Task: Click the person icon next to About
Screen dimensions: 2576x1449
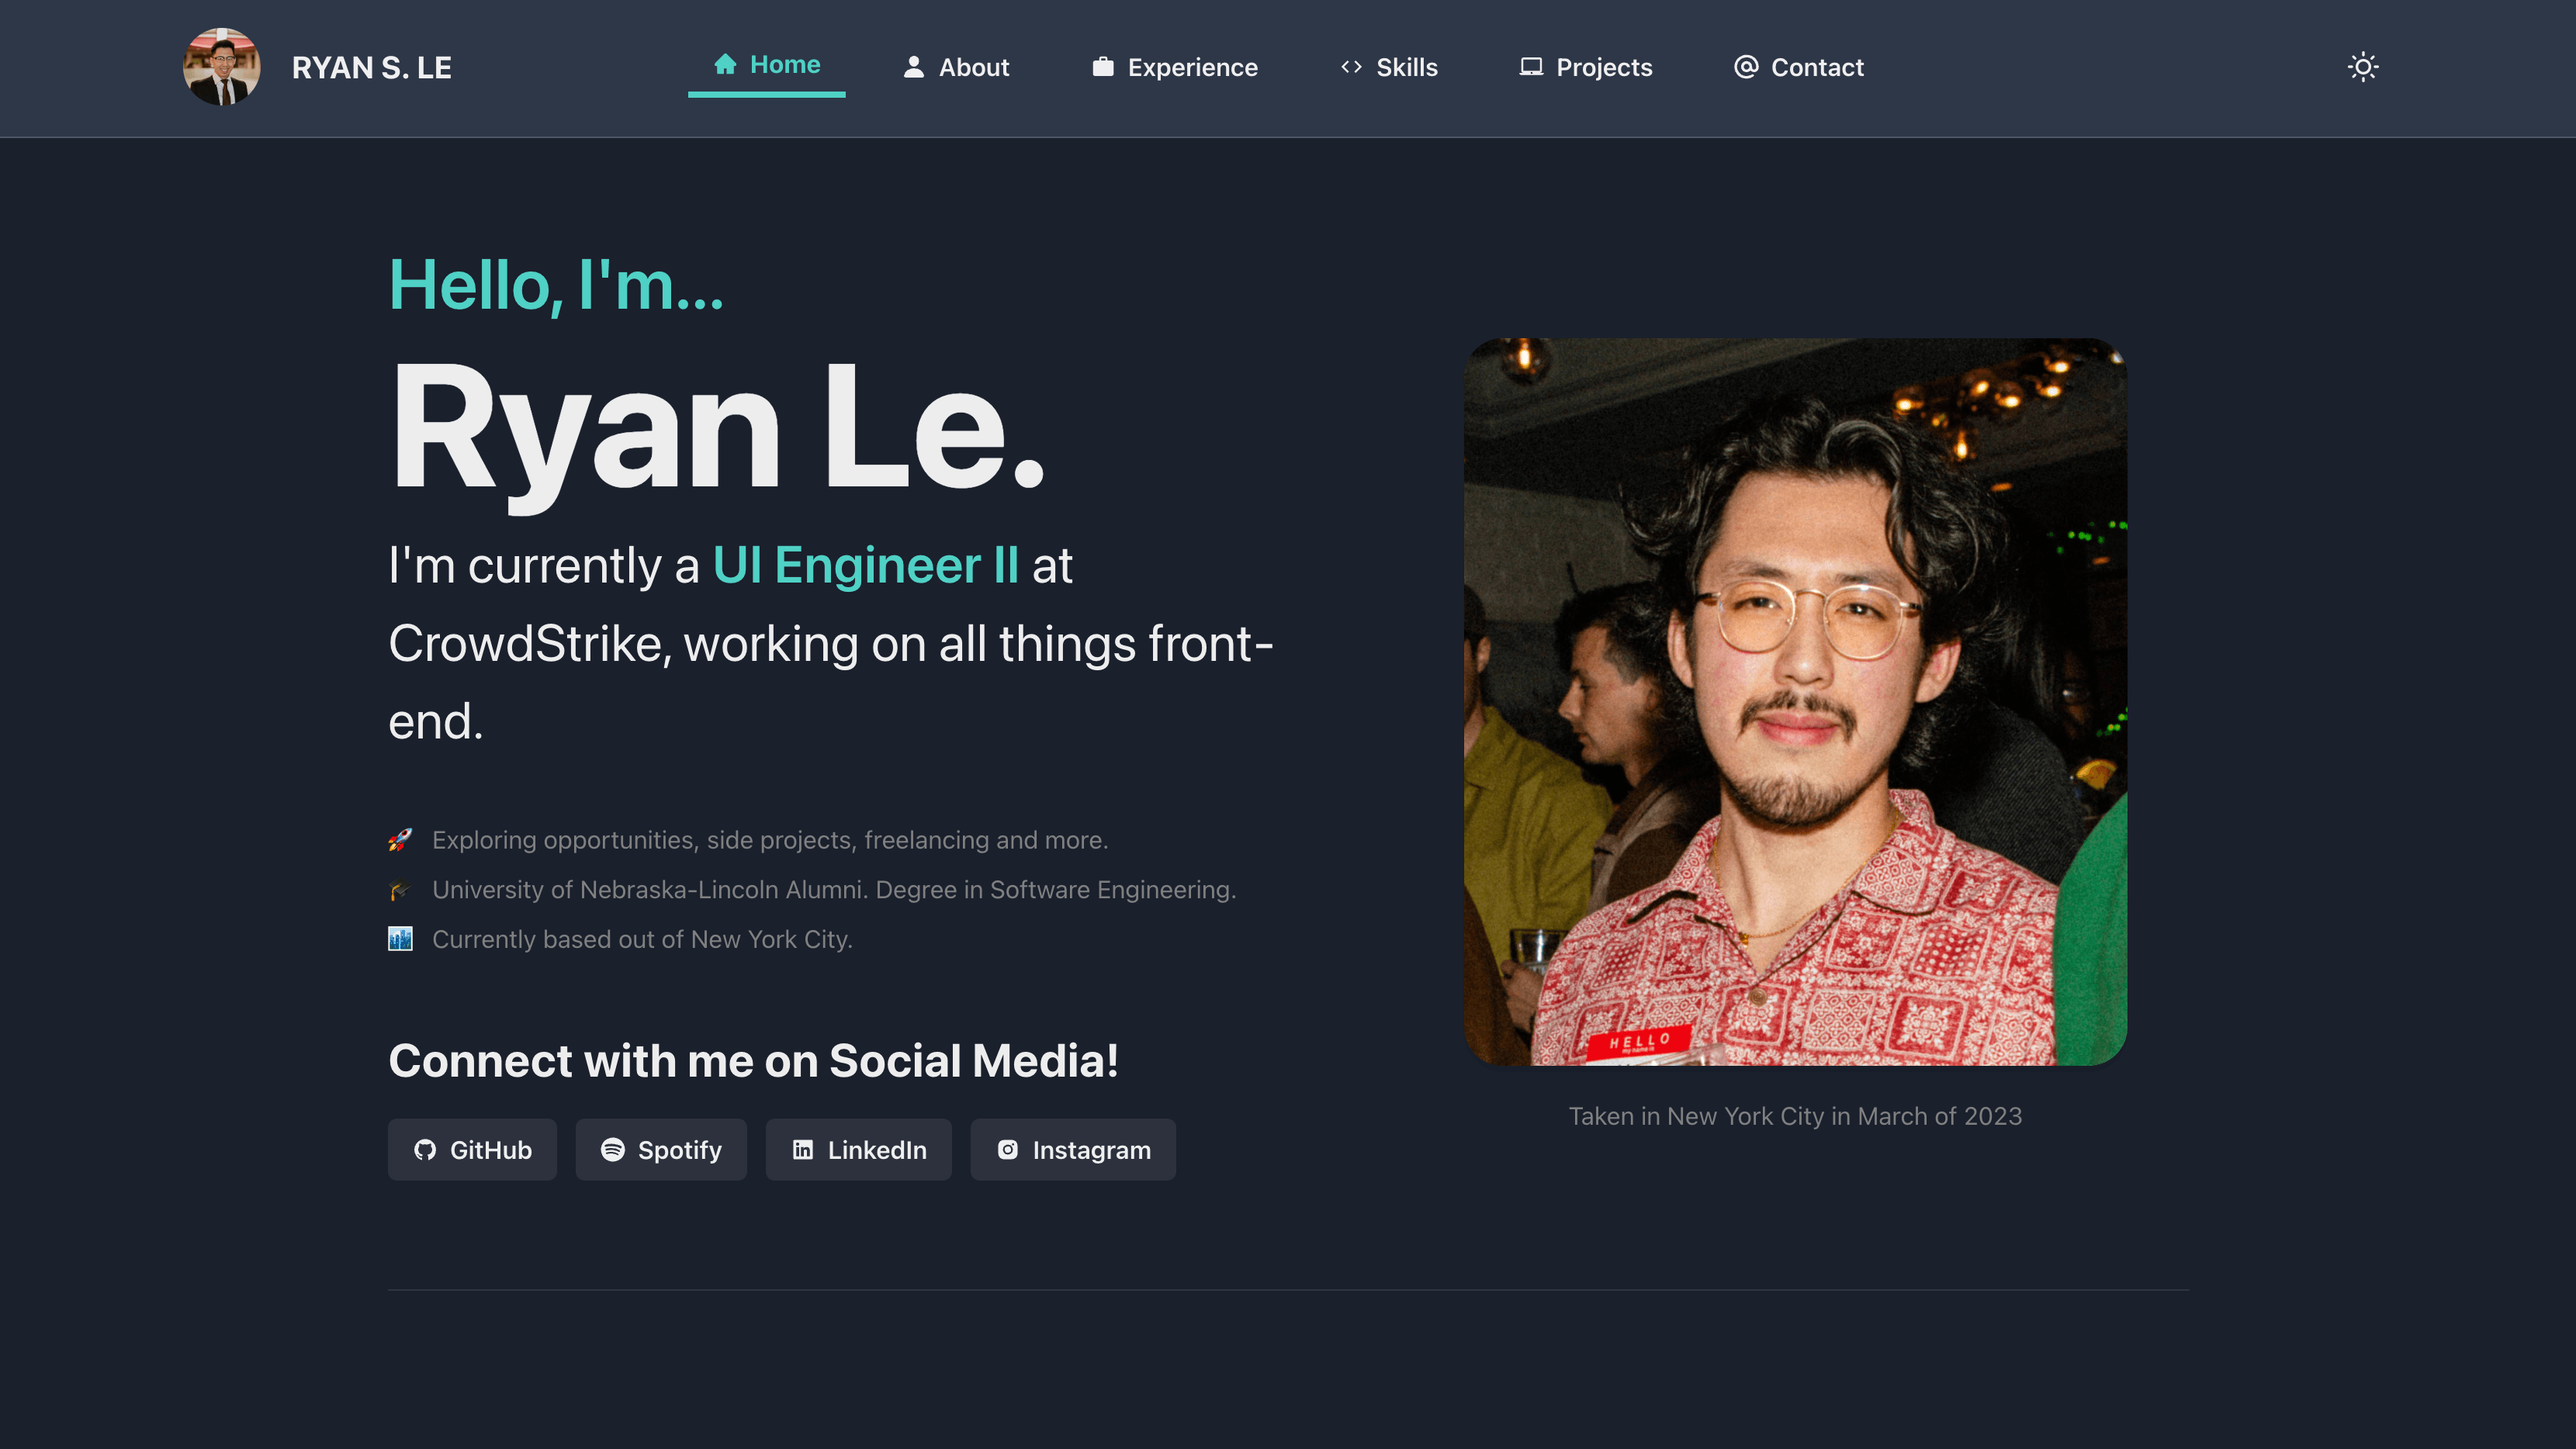Action: [913, 67]
